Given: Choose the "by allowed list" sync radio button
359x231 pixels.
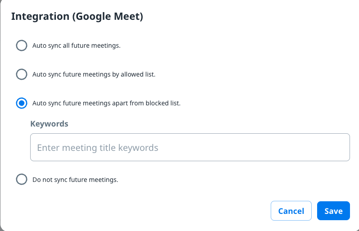Looking at the screenshot, I should tap(22, 74).
